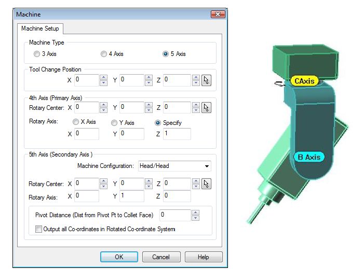Increase Tool Change Position X value
This screenshot has height=269, width=364.
pyautogui.click(x=103, y=78)
